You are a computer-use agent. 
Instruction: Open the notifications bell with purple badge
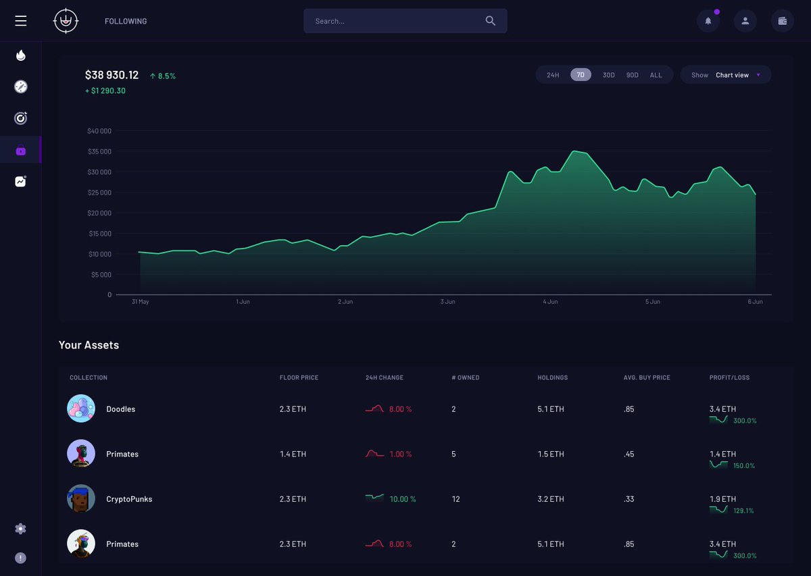[x=708, y=21]
